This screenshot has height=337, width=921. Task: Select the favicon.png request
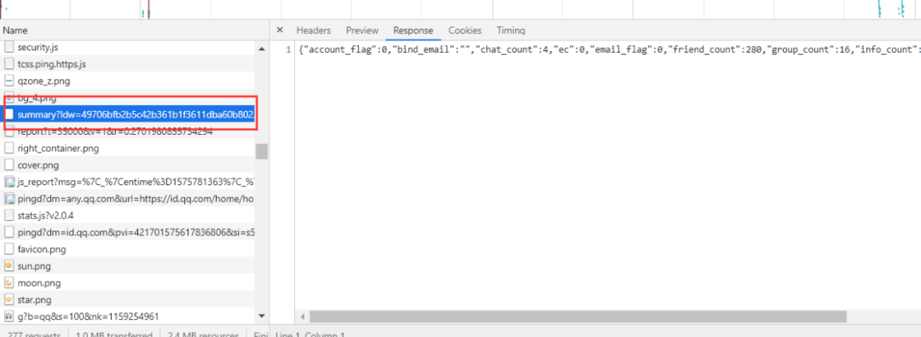tap(128, 249)
